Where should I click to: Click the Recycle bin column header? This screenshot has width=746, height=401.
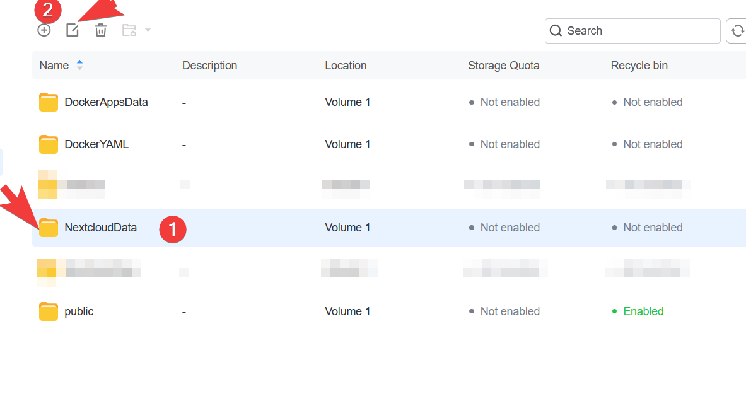point(639,66)
